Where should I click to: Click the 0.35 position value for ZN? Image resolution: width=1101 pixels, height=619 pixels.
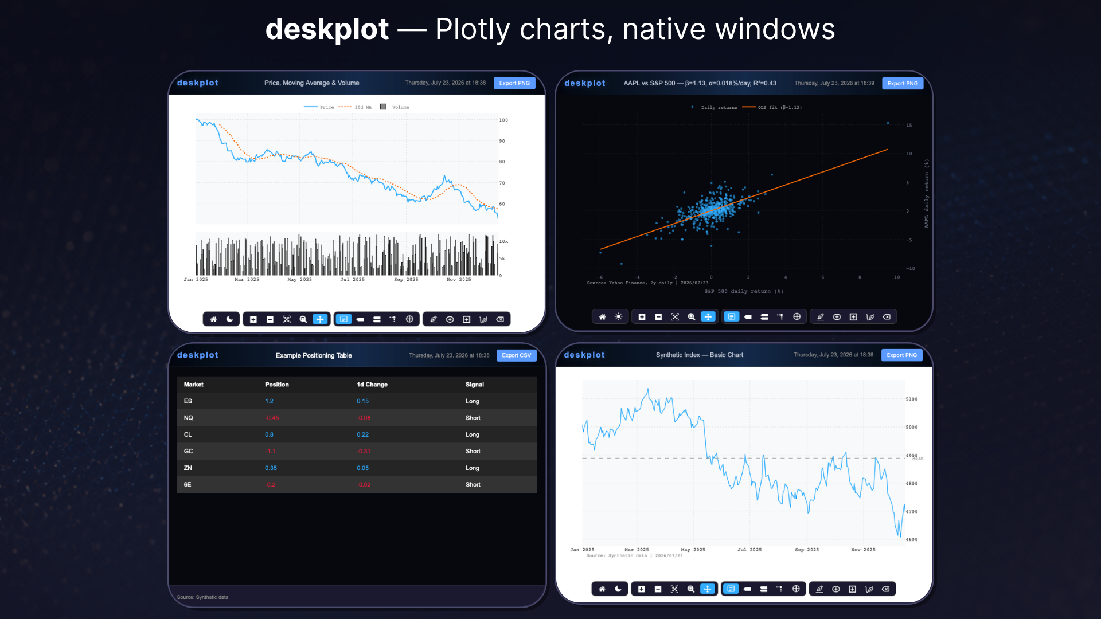coord(271,468)
